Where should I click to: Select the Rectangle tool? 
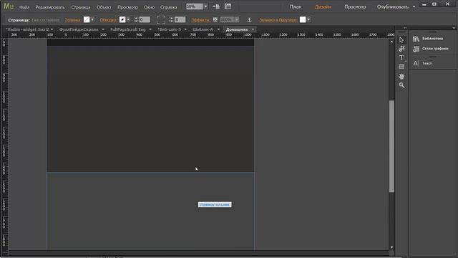tap(401, 67)
